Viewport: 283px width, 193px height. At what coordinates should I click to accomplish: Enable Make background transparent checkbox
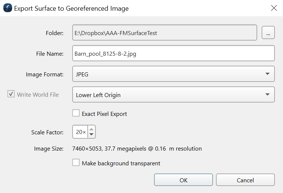(x=76, y=163)
